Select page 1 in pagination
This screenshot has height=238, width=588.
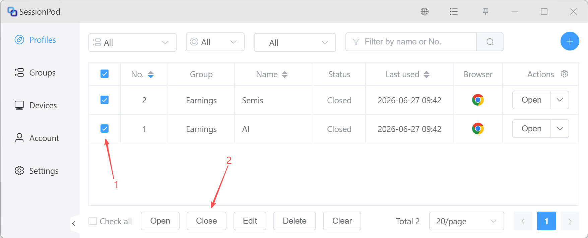[546, 221]
